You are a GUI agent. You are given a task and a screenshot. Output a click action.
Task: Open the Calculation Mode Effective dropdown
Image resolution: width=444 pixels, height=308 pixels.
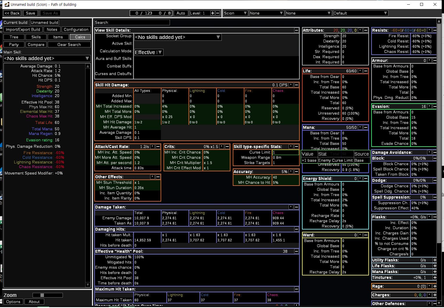(x=149, y=52)
